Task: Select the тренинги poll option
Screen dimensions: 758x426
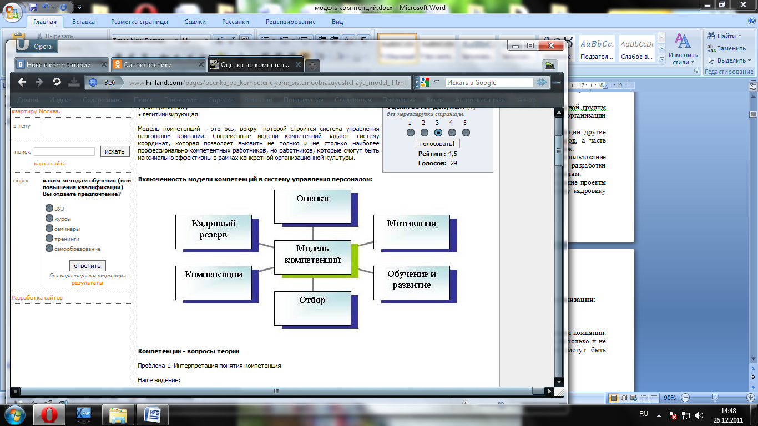Action: [x=50, y=239]
